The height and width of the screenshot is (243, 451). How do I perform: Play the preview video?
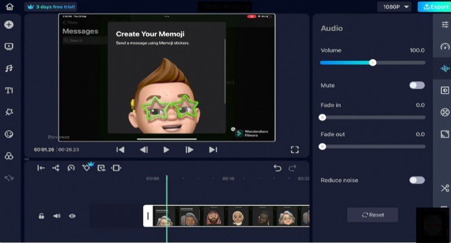166,149
